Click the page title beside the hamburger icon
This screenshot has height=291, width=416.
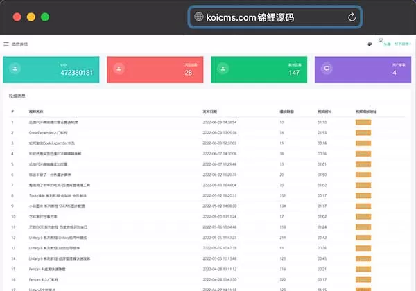point(19,44)
